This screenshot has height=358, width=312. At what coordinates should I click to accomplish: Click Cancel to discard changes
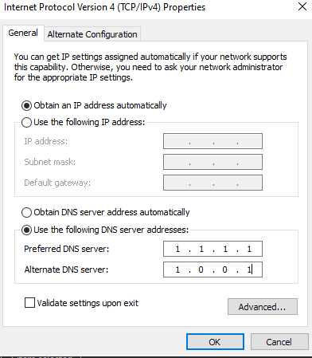click(279, 342)
